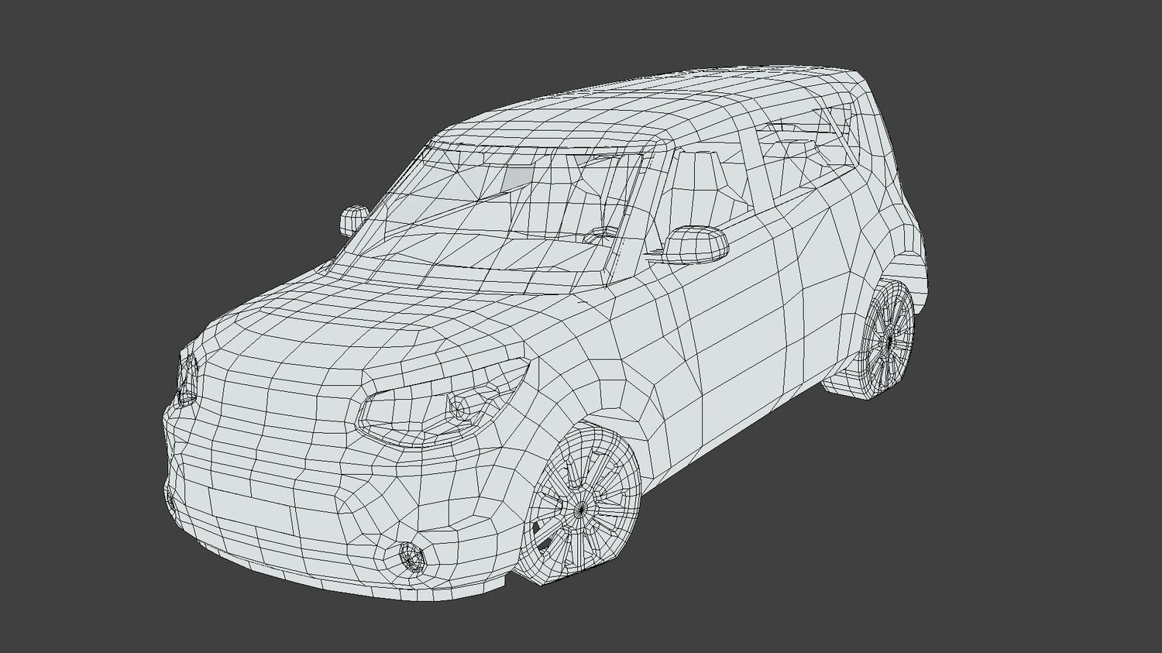Click the rear door panel
Screen dimensions: 1162x653
813,279
